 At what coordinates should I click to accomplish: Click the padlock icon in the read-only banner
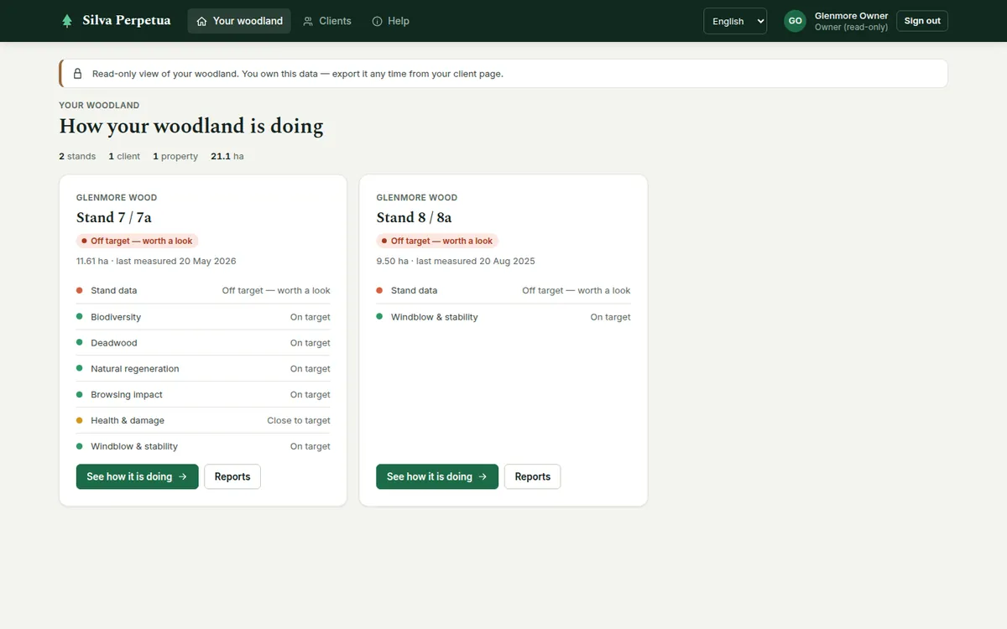point(78,74)
